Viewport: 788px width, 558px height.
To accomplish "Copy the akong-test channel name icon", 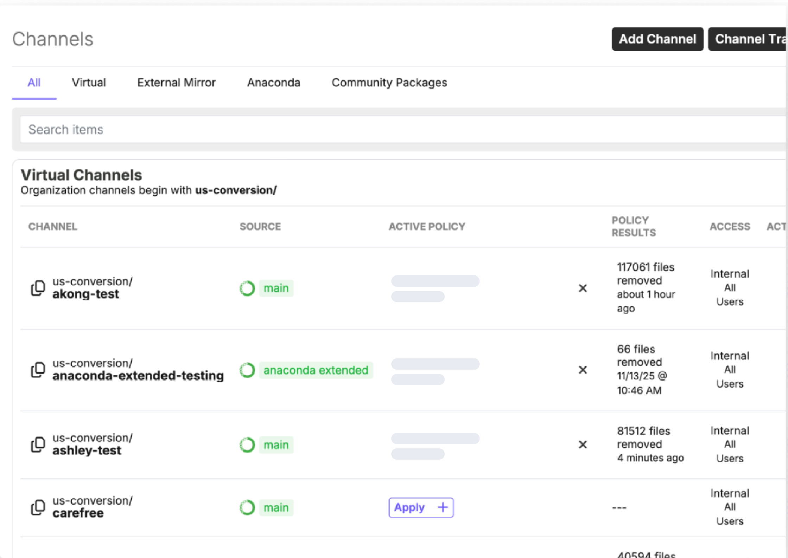I will point(38,288).
